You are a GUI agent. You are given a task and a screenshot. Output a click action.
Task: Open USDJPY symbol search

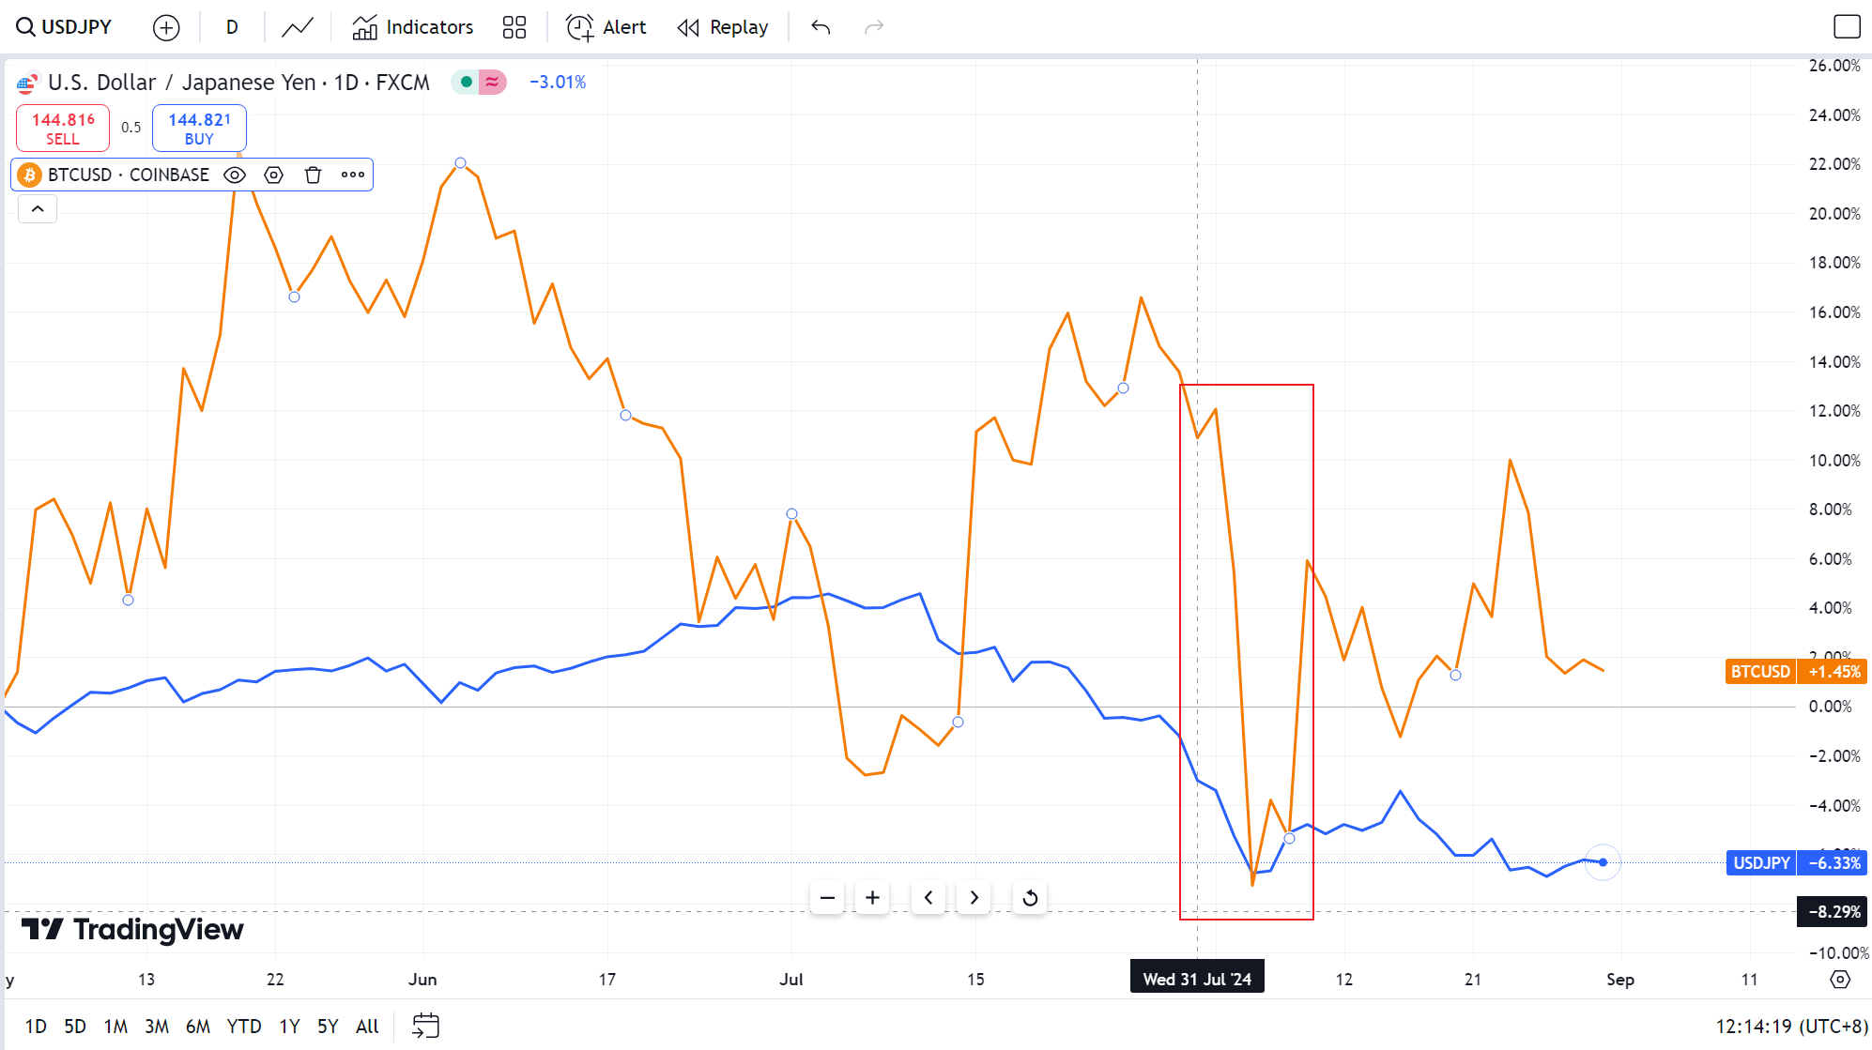click(x=64, y=27)
